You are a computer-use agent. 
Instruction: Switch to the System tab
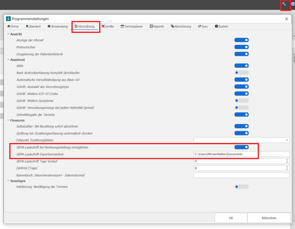pyautogui.click(x=222, y=27)
